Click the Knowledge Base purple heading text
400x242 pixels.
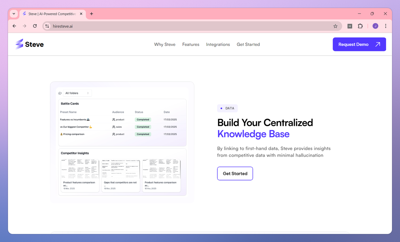[253, 134]
